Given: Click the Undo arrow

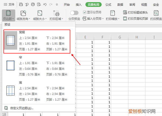Looking at the screenshot, I should [x=45, y=5].
